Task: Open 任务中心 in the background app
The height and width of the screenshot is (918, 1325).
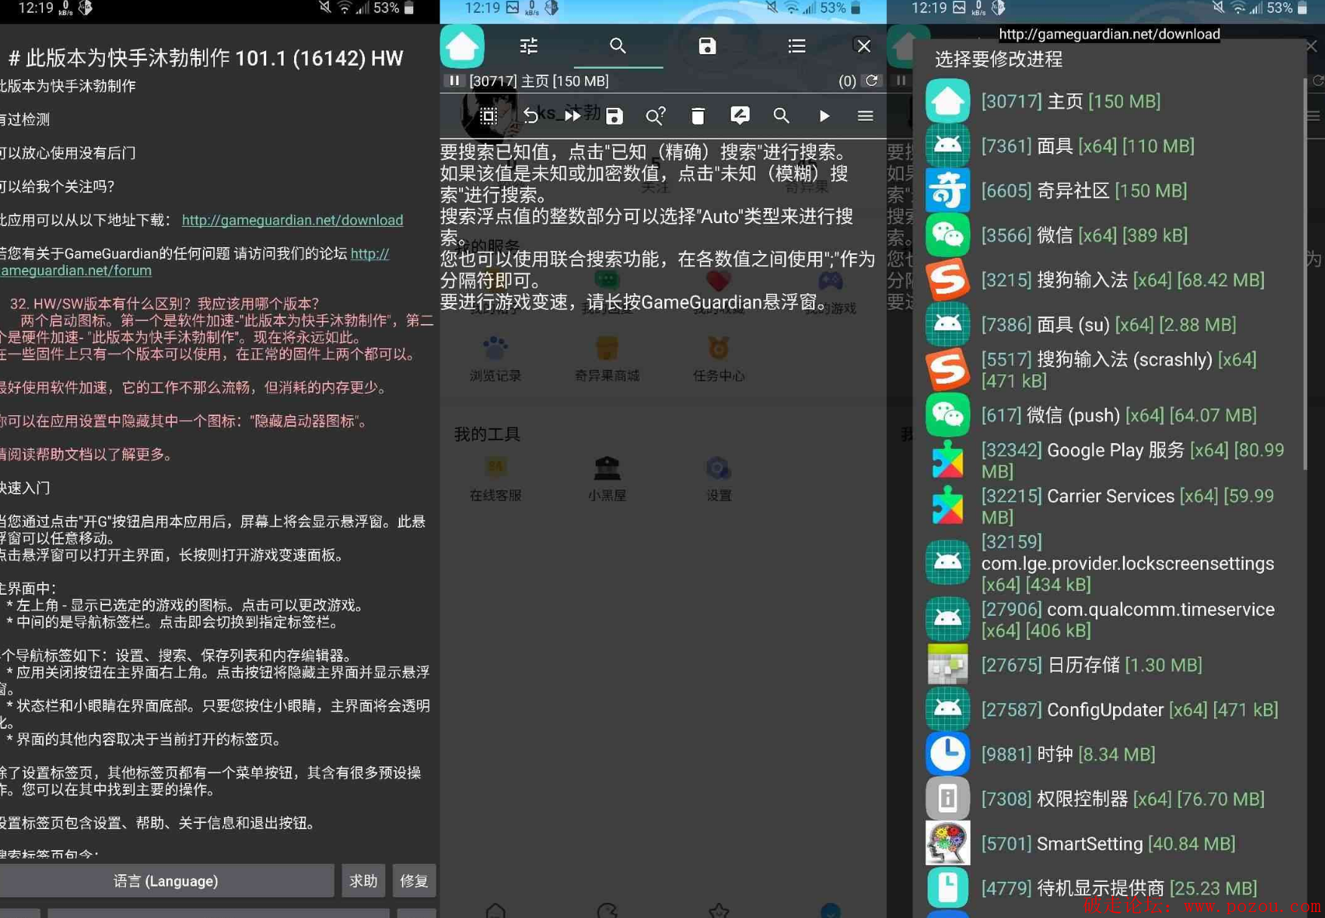Action: pyautogui.click(x=719, y=359)
